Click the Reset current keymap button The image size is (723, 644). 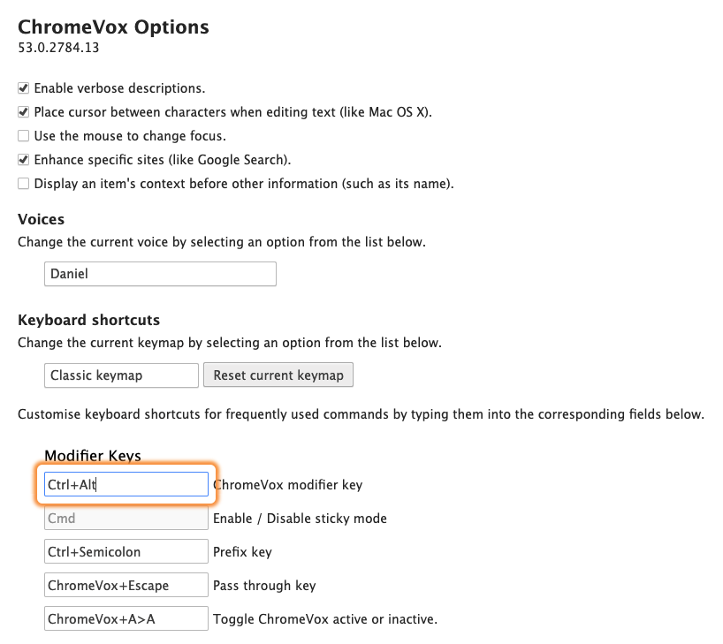278,375
